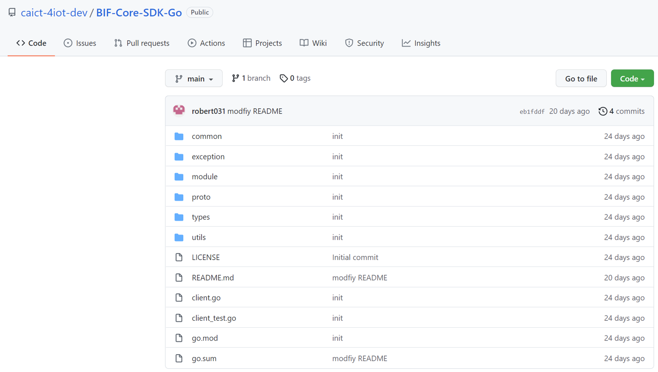
Task: Click the Initial commit message on LICENSE row
Action: 355,257
